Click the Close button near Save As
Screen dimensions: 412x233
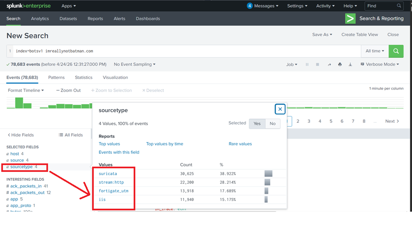pos(393,35)
